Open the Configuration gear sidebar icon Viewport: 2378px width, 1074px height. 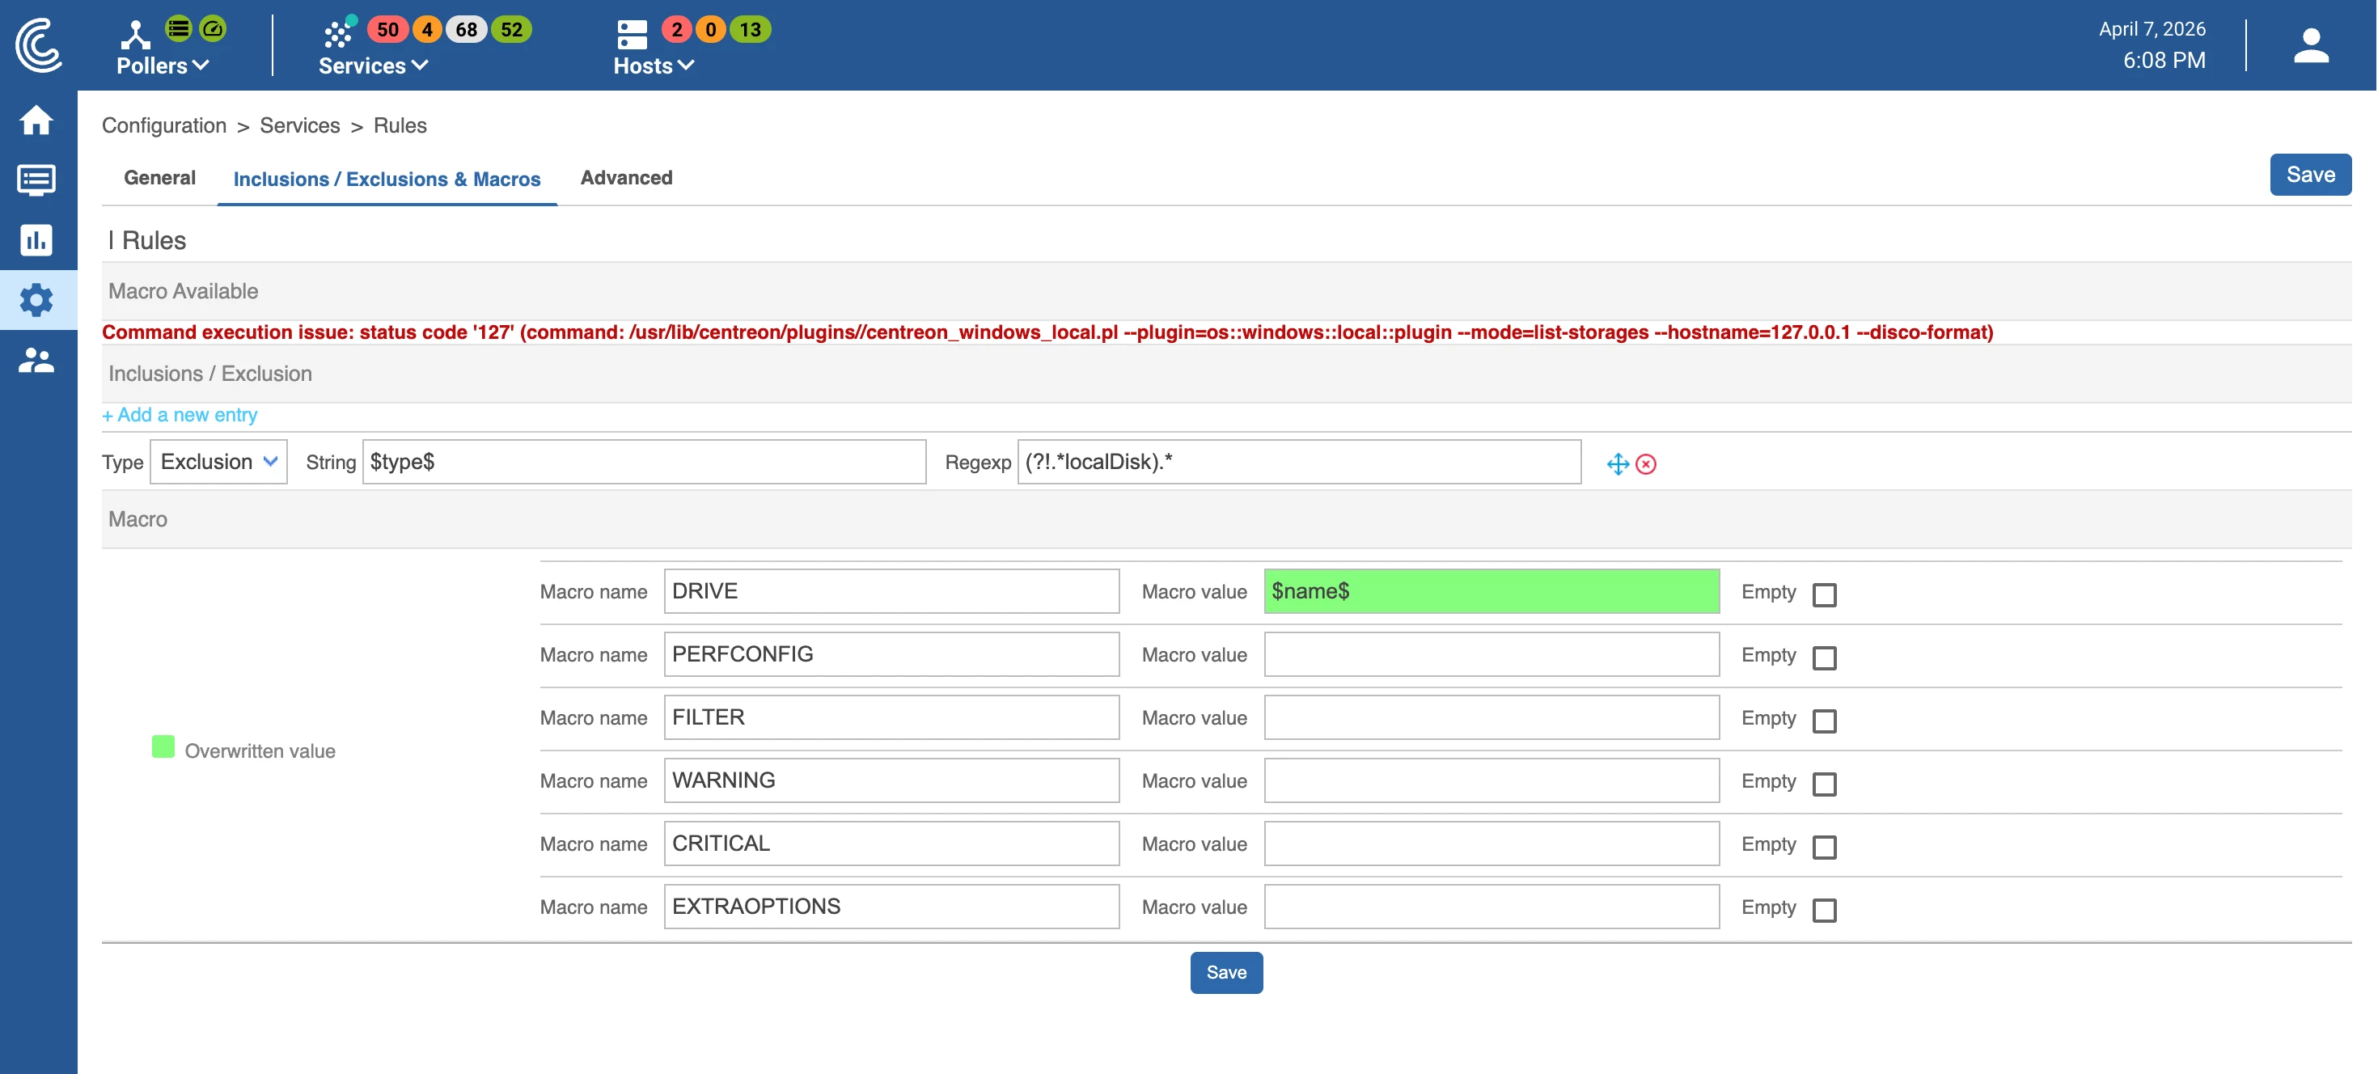click(37, 300)
